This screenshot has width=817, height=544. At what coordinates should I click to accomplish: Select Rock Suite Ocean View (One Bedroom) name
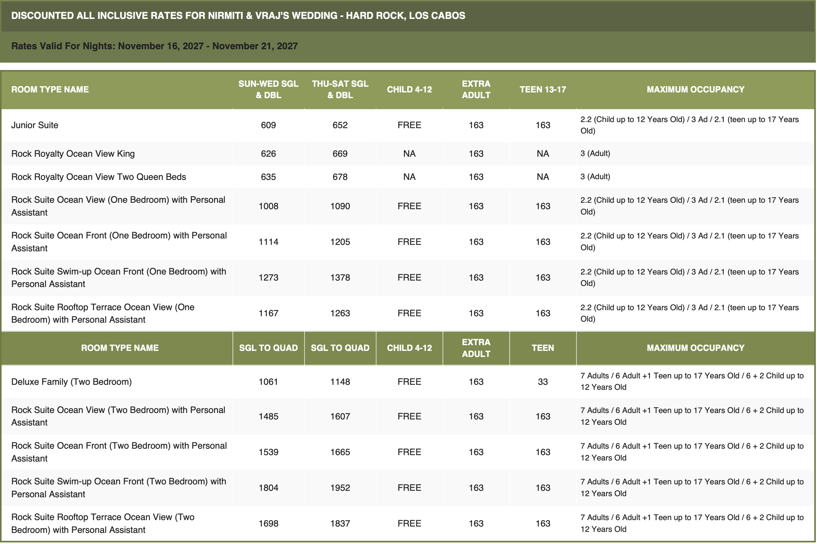pyautogui.click(x=118, y=206)
